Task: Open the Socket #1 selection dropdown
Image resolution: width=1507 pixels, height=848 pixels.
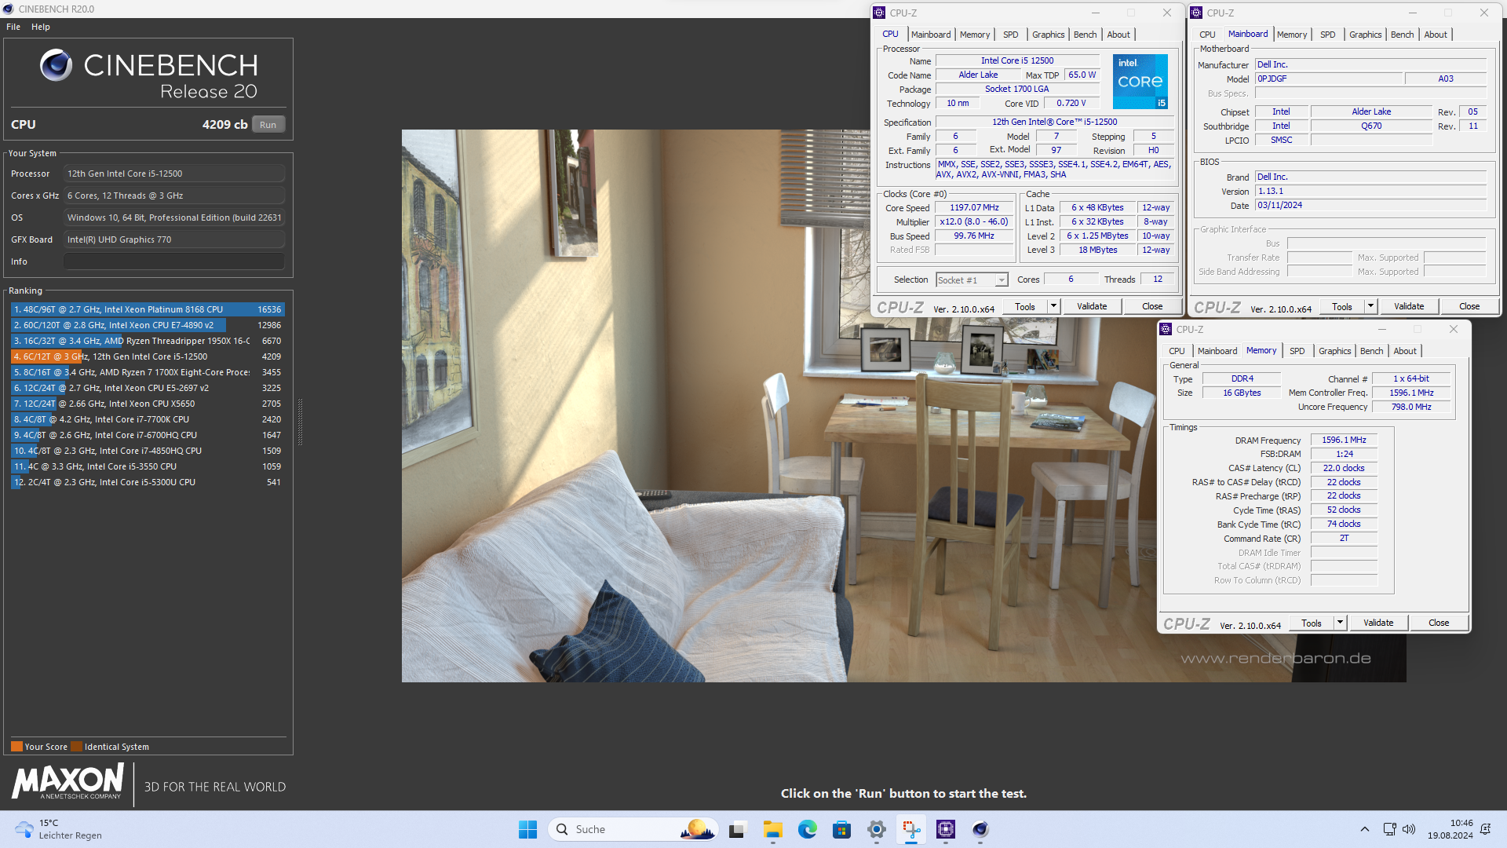Action: [972, 280]
